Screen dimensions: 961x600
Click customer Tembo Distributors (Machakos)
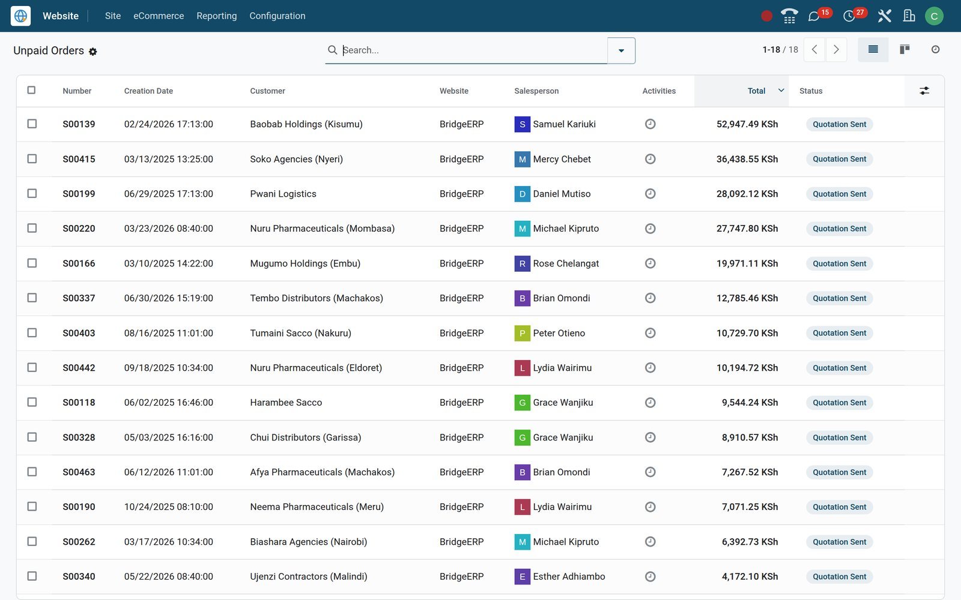click(317, 298)
